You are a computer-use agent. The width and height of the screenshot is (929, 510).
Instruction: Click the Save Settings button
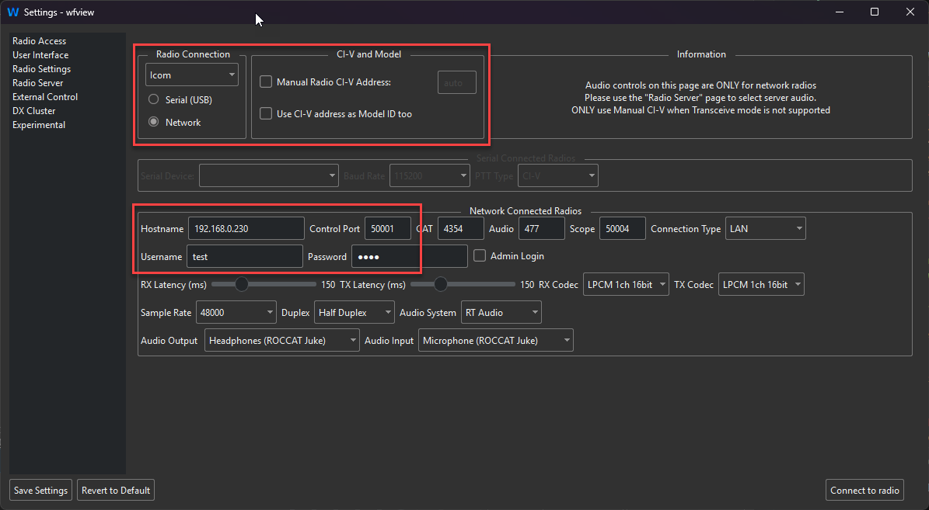[x=41, y=490]
